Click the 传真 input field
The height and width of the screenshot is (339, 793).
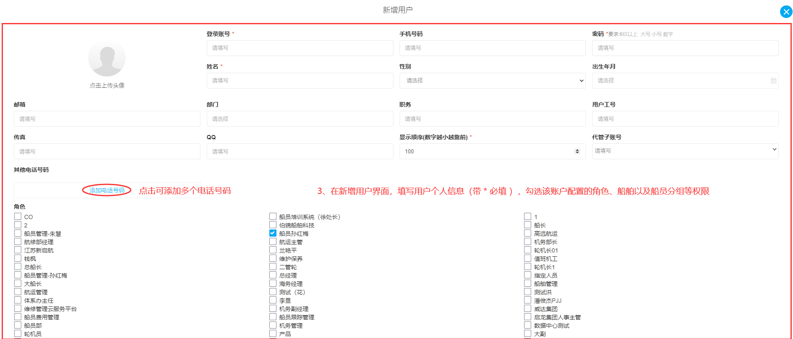107,151
